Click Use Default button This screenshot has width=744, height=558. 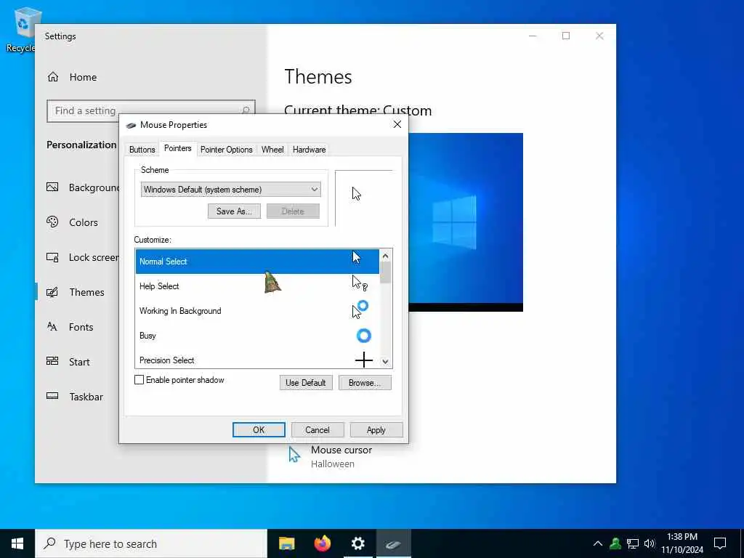pos(306,382)
